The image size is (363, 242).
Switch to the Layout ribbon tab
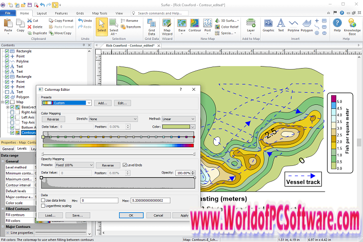[x=42, y=14]
